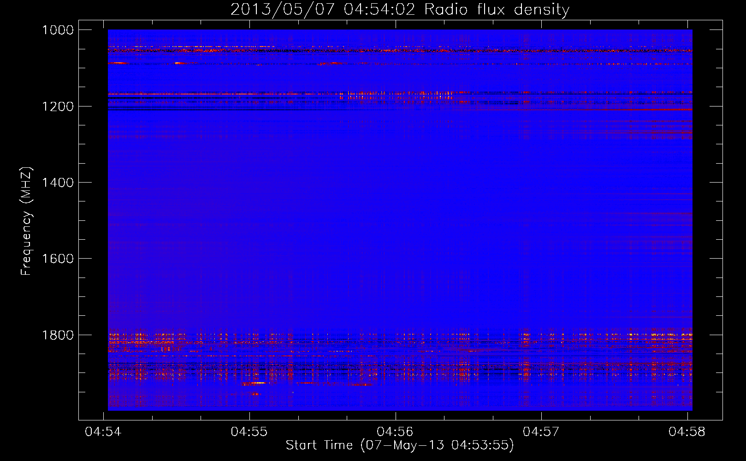The height and width of the screenshot is (461, 746).
Task: Click the 1800 frequency tick label
Action: tap(58, 335)
